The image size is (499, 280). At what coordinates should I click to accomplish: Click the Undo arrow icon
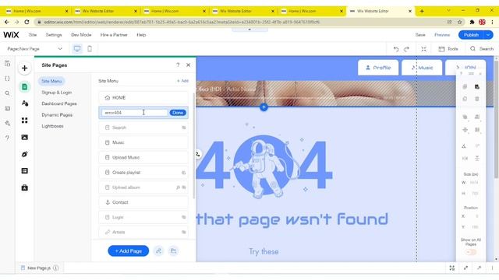click(396, 49)
